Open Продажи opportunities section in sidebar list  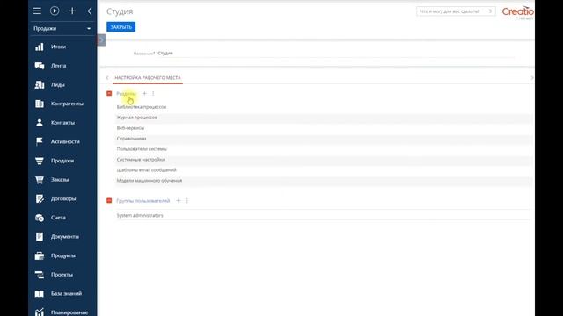point(62,161)
